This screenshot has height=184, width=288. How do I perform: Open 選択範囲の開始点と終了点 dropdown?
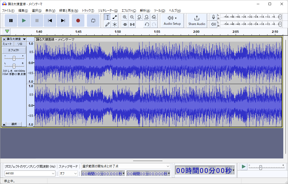click(x=126, y=166)
